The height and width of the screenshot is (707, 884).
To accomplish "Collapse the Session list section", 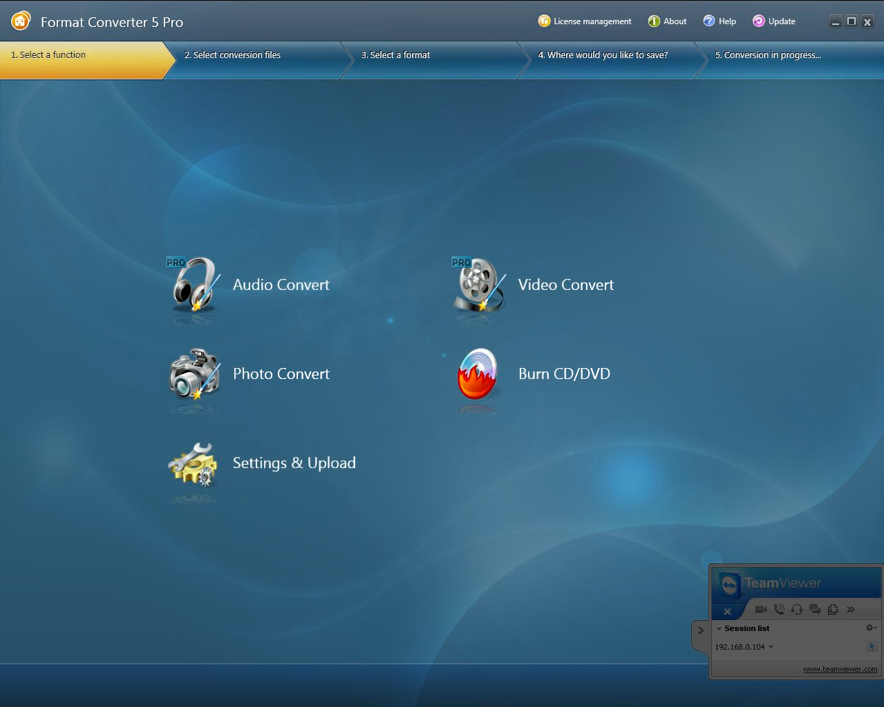I will pyautogui.click(x=719, y=629).
